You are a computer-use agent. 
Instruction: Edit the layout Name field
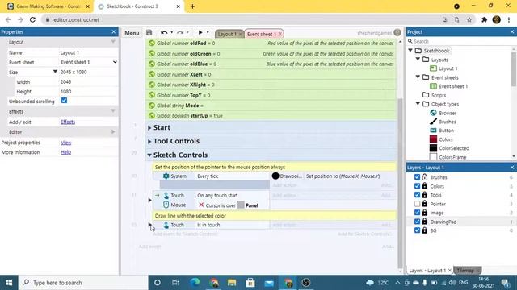coord(88,52)
